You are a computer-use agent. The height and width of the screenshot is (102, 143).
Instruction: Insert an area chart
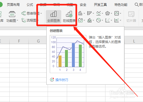click(80, 20)
